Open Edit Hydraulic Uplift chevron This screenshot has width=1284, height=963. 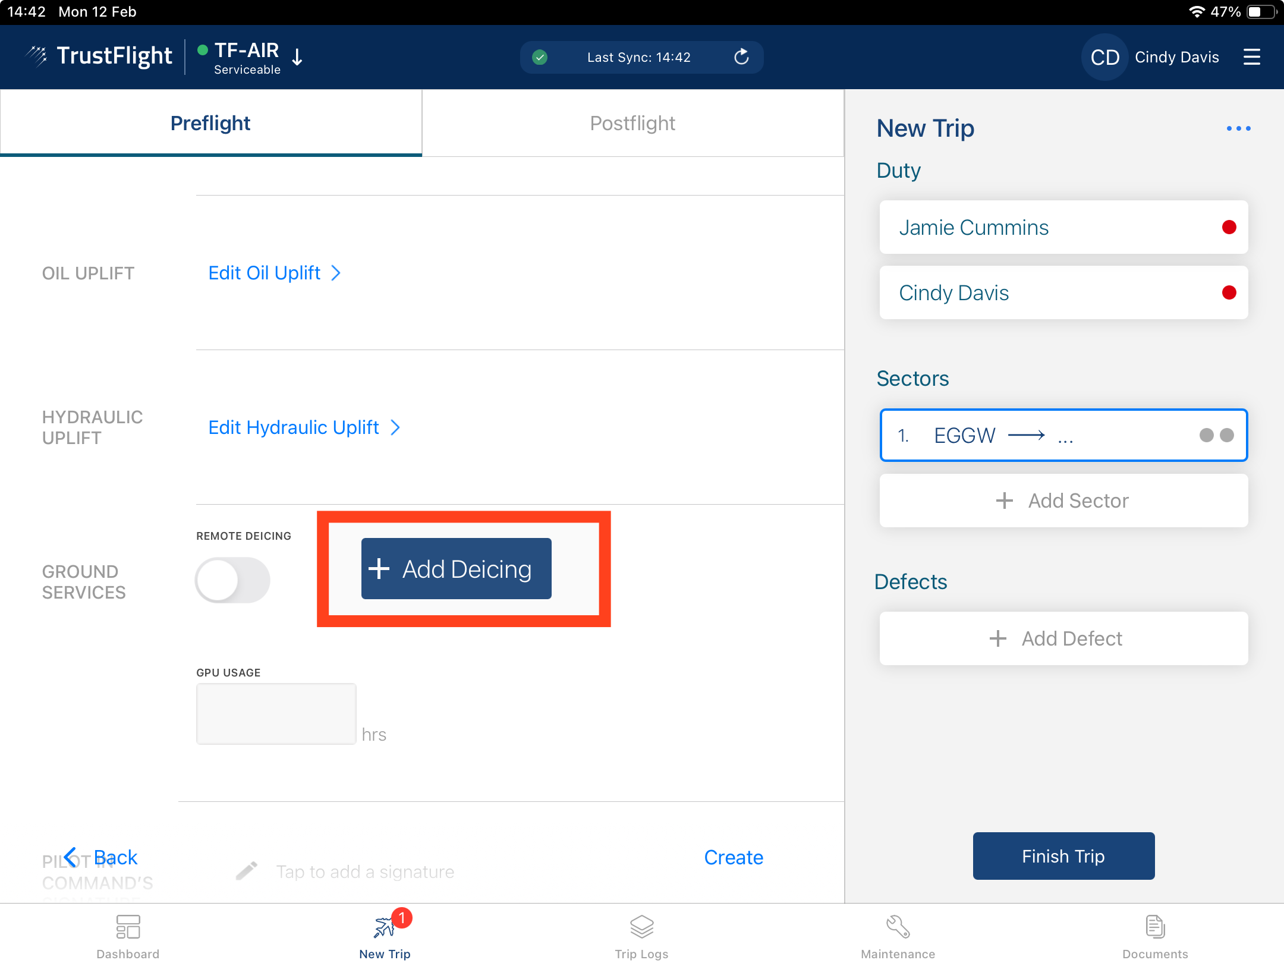[x=395, y=427]
